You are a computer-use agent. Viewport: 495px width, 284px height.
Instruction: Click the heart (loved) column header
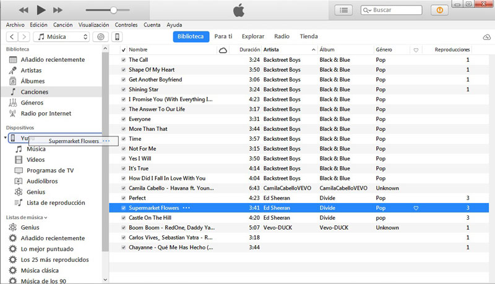[416, 50]
